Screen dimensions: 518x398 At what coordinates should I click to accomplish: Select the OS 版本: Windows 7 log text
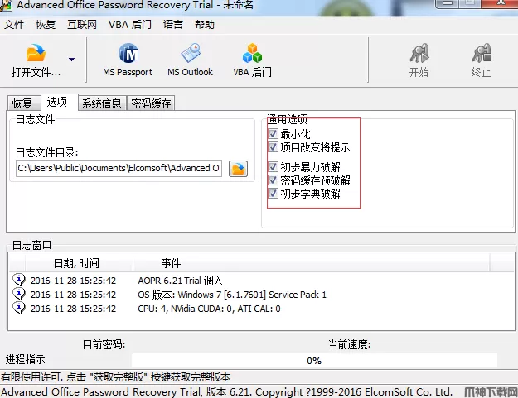(x=232, y=295)
